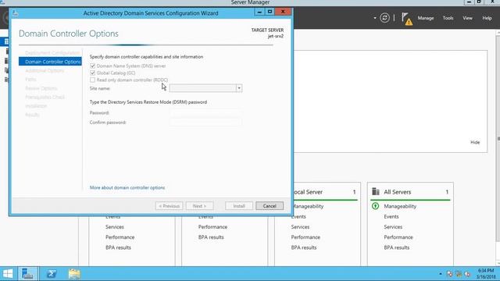Click Manageability under Local Server
500x281 pixels.
[x=308, y=206]
